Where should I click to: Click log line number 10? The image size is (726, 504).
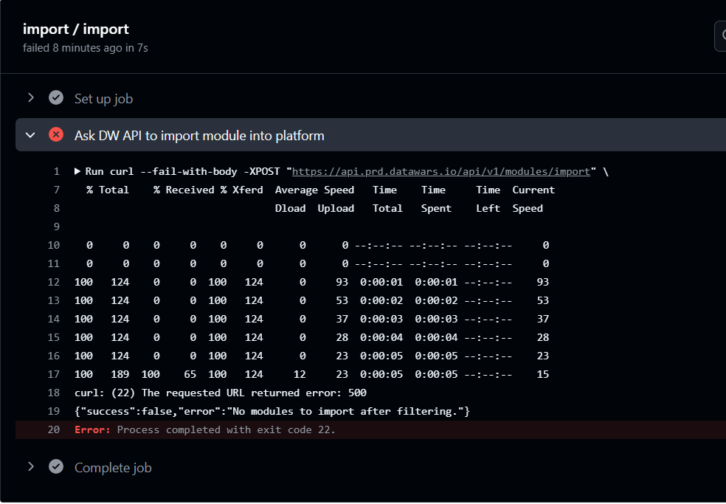coord(54,245)
